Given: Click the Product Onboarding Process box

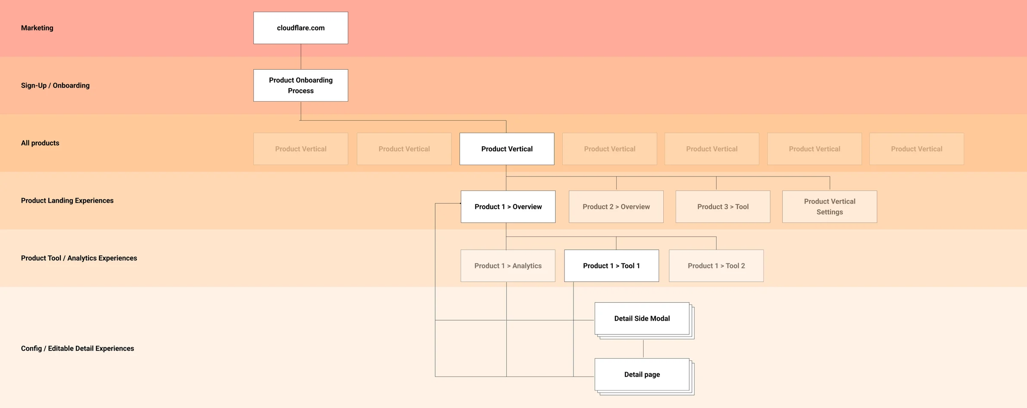Looking at the screenshot, I should (x=300, y=86).
